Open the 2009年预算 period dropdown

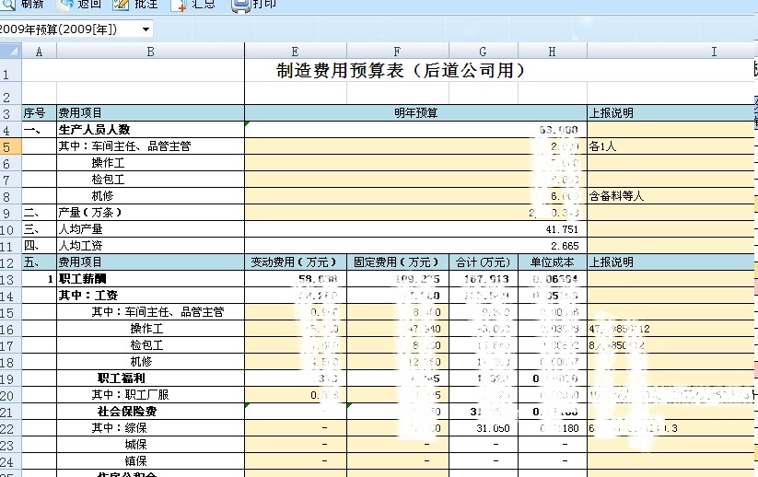click(x=146, y=29)
